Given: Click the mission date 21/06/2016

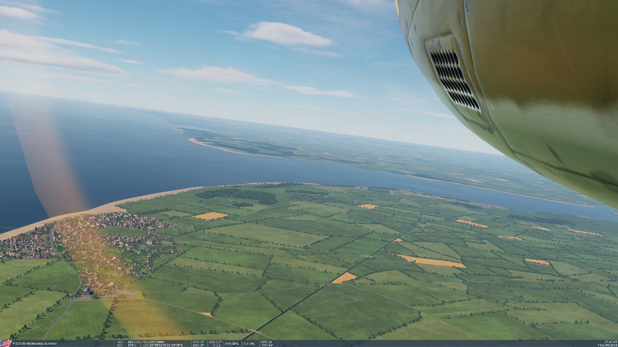Looking at the screenshot, I should pyautogui.click(x=610, y=345).
